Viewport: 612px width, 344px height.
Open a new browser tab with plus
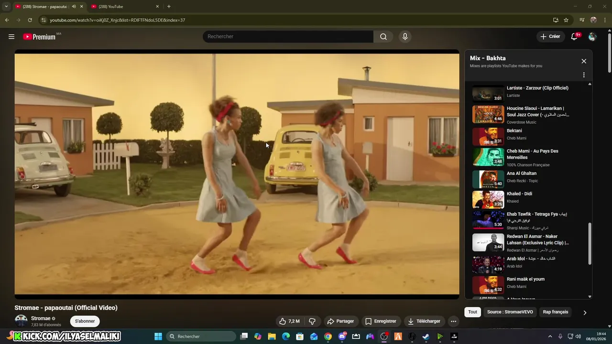(x=169, y=7)
